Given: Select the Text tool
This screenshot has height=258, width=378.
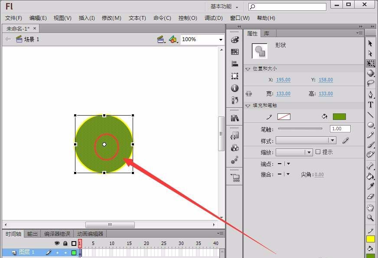Looking at the screenshot, I should point(371,105).
